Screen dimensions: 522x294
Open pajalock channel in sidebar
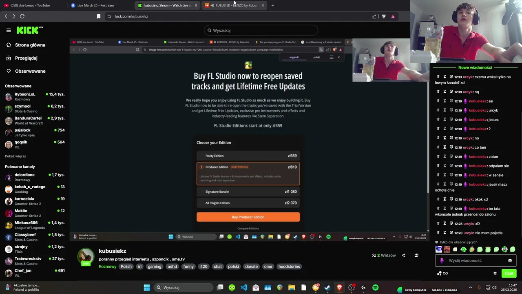coord(35,132)
